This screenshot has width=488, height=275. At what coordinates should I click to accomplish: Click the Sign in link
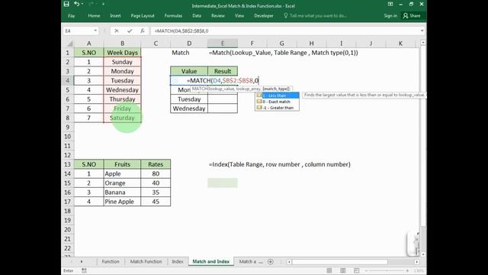390,15
